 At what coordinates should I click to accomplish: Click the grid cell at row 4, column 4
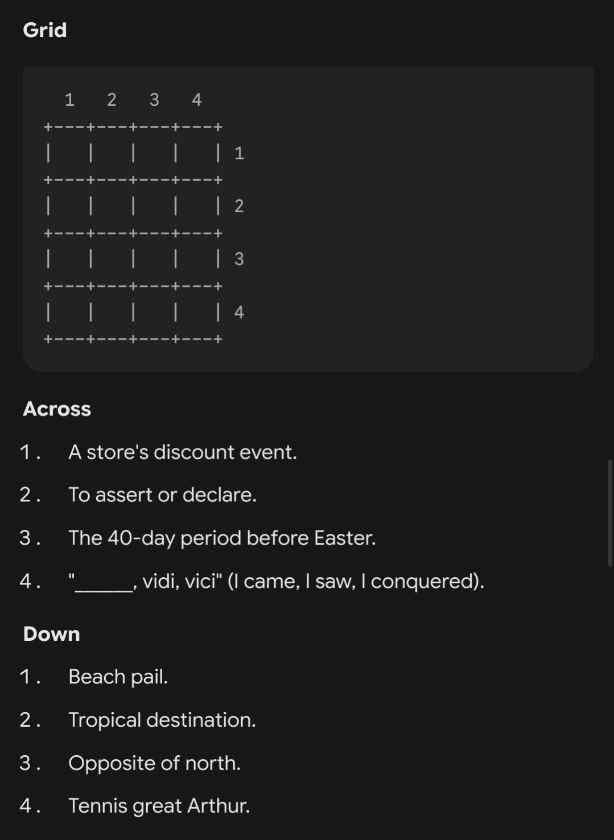point(197,312)
